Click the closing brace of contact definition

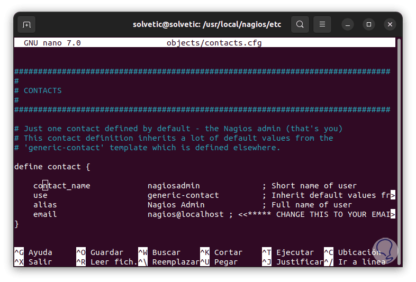(16, 224)
